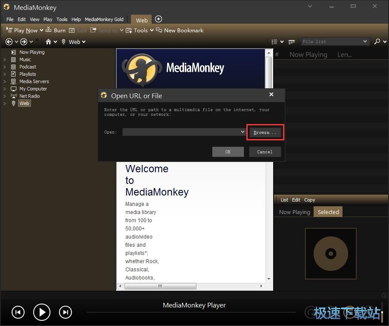Expand the Music tree node

point(5,59)
